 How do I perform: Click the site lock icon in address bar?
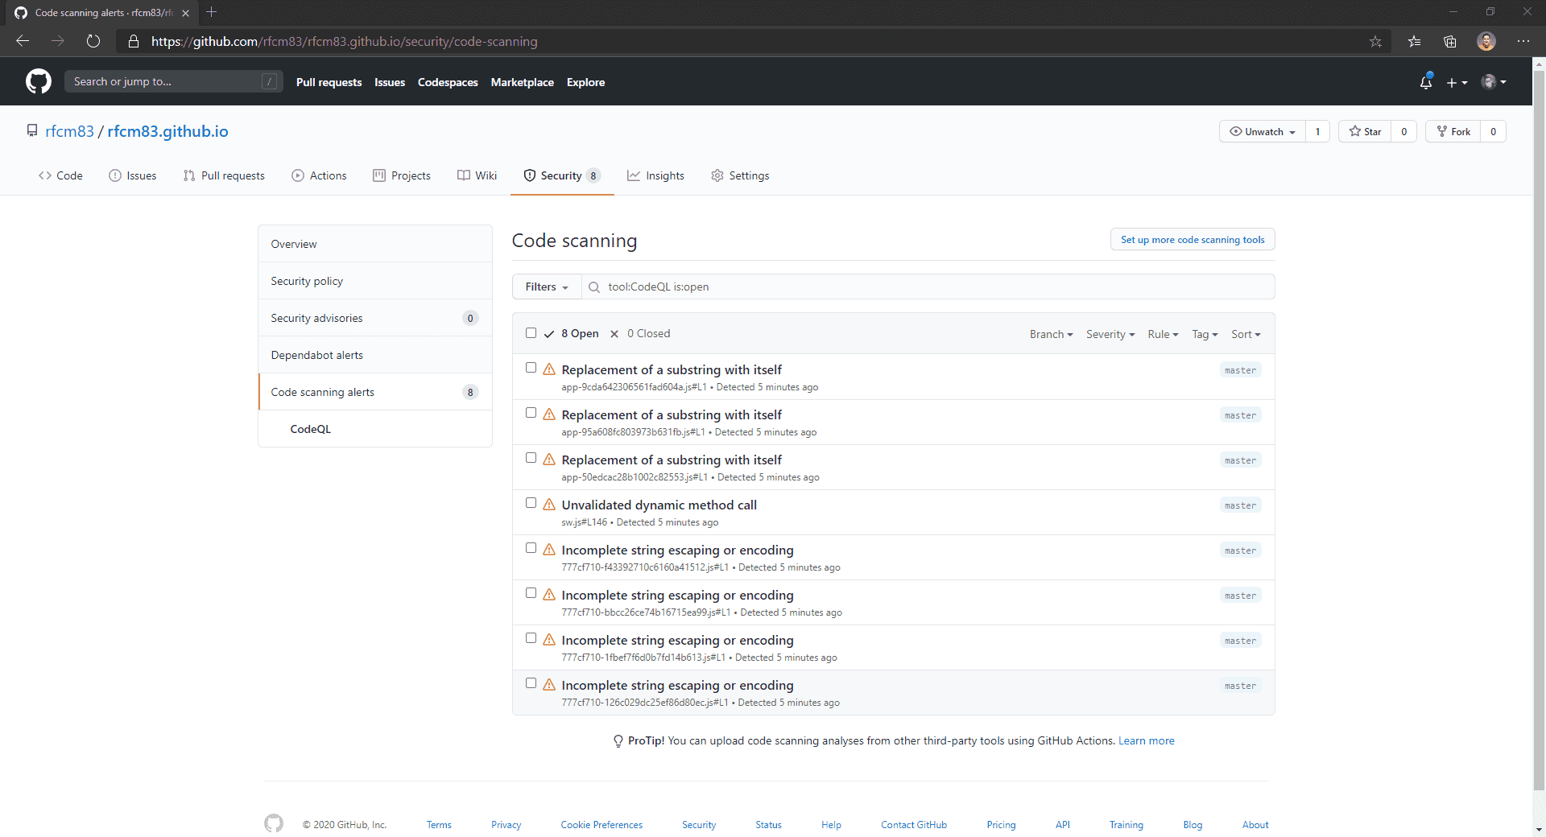click(134, 41)
